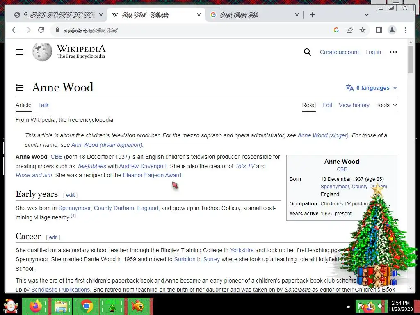Screen dimensions: 420x315
Task: Click scrollbar down arrow
Action: click(x=411, y=288)
